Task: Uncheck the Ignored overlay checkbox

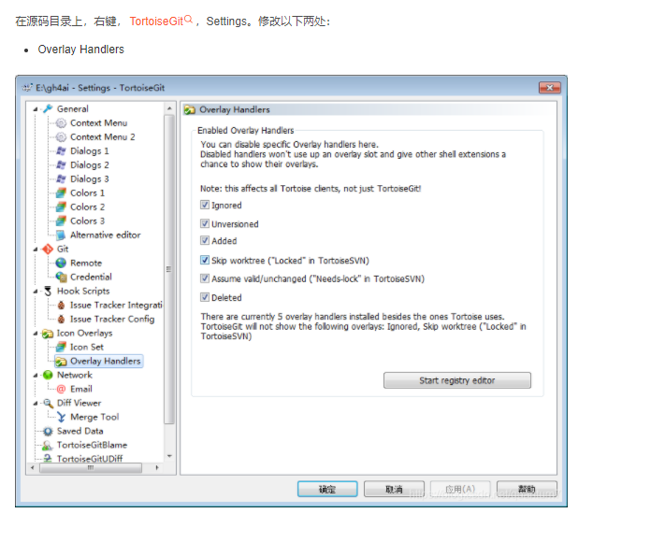Action: pos(205,205)
